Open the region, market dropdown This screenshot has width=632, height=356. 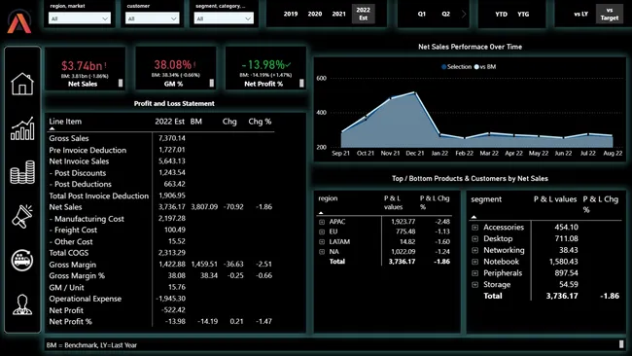[x=80, y=18]
